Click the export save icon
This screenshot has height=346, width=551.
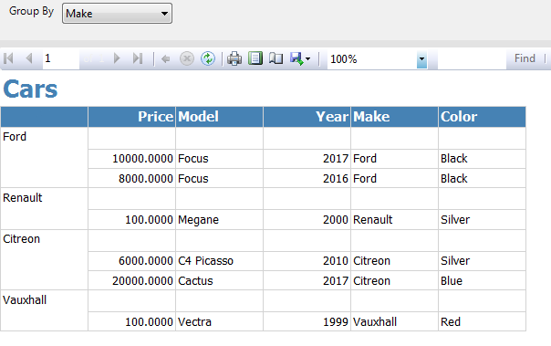[x=296, y=58]
